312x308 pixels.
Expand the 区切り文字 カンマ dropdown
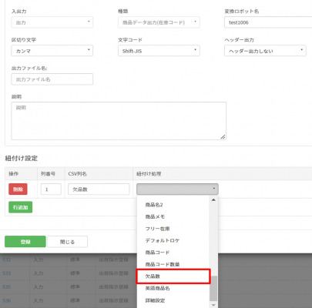52,51
